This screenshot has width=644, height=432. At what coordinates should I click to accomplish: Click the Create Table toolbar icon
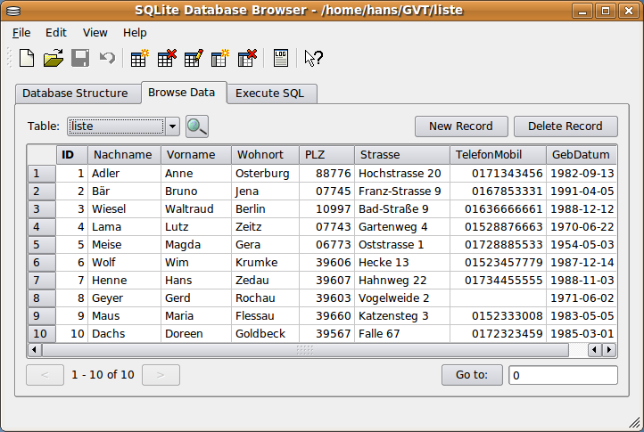139,59
